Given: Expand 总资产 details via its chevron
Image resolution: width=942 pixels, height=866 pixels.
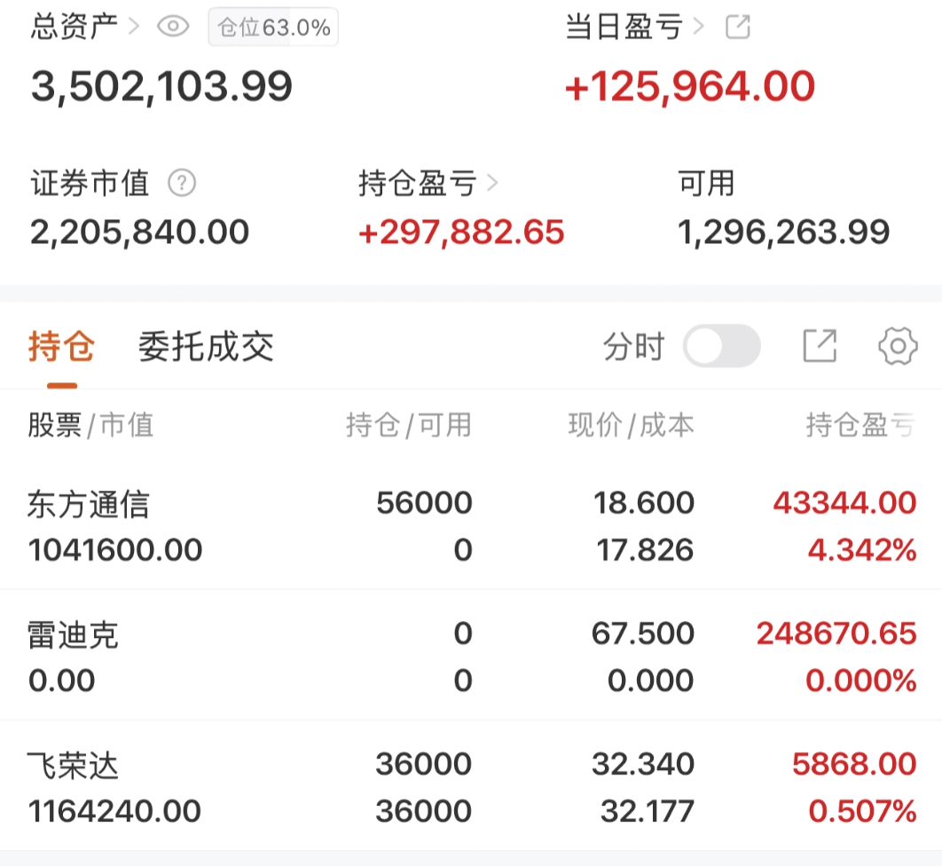Looking at the screenshot, I should (134, 27).
